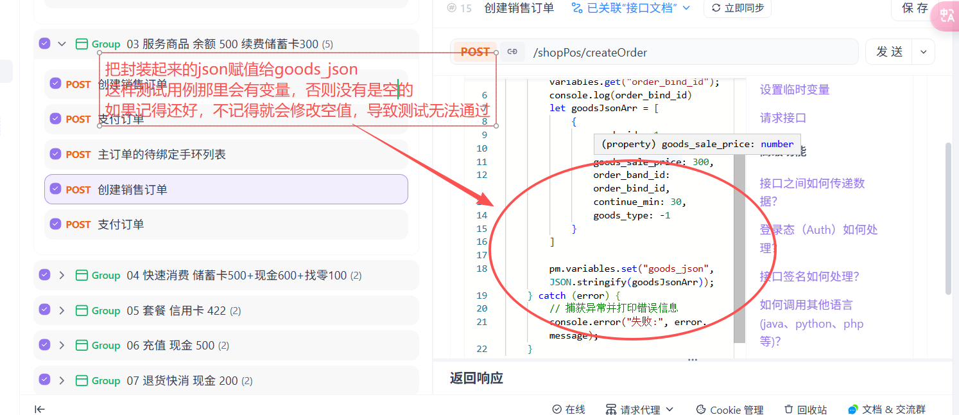959x415 pixels.
Task: Open Cookie 管理 in the status bar
Action: point(729,409)
